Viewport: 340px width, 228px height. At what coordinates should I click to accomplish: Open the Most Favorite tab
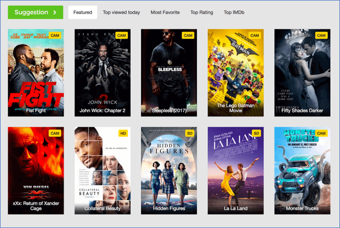(165, 12)
